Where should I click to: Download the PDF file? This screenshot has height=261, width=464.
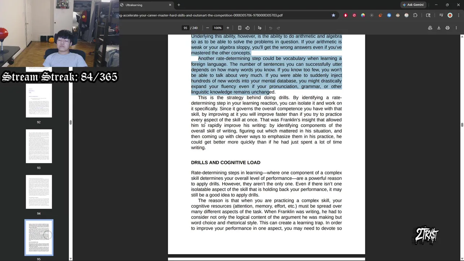pos(439,28)
